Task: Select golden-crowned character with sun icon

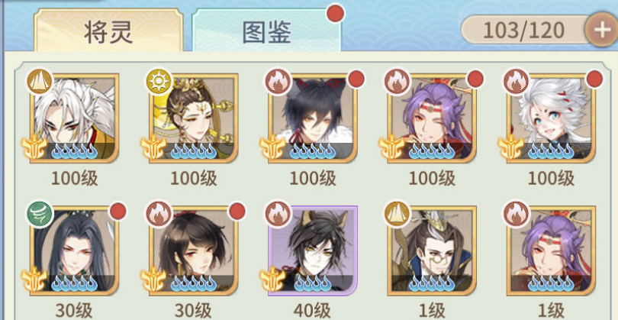Action: (x=194, y=118)
